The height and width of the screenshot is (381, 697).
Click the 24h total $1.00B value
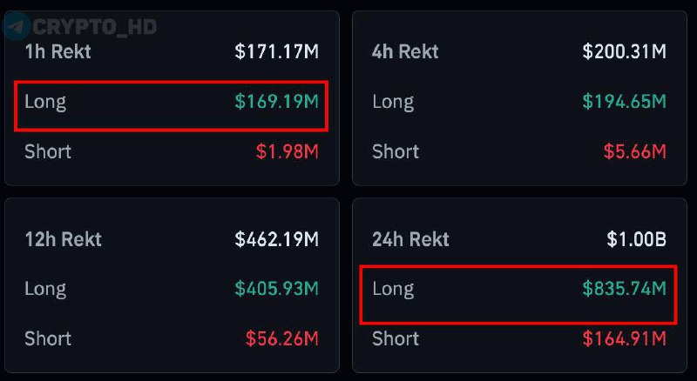click(x=638, y=239)
